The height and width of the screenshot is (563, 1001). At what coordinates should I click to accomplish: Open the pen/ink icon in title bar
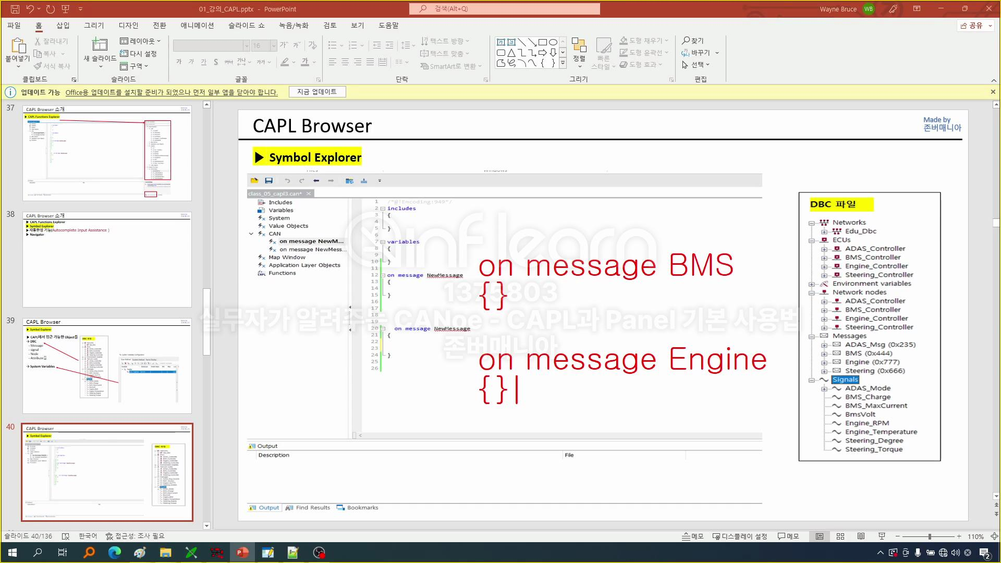pyautogui.click(x=893, y=9)
